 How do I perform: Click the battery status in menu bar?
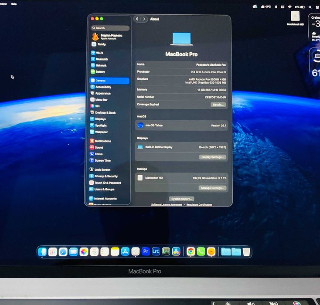300,7
